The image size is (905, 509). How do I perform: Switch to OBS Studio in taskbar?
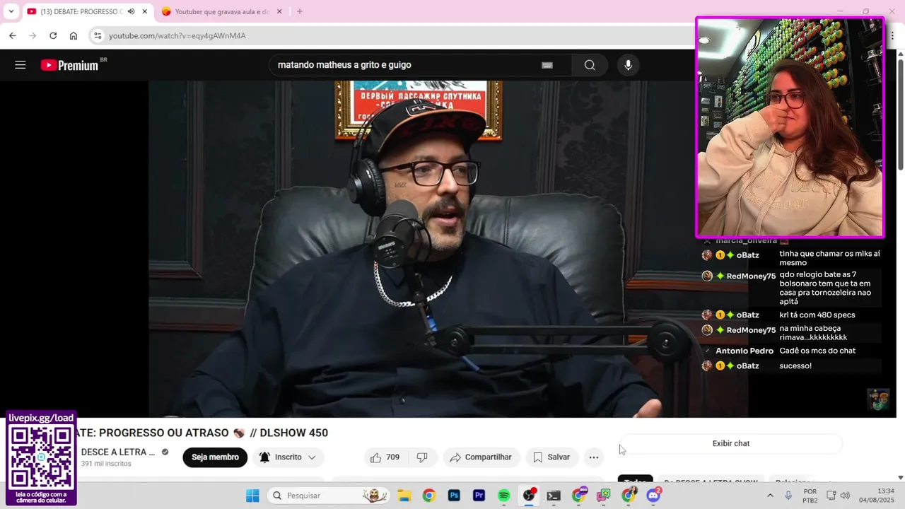[x=529, y=496]
